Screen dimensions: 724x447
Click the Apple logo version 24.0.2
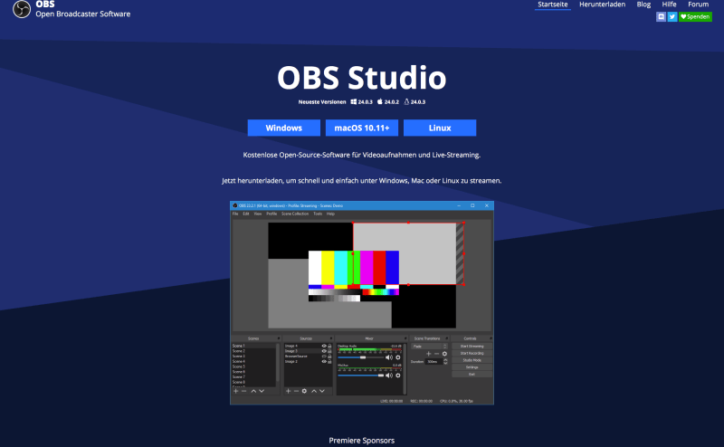381,102
